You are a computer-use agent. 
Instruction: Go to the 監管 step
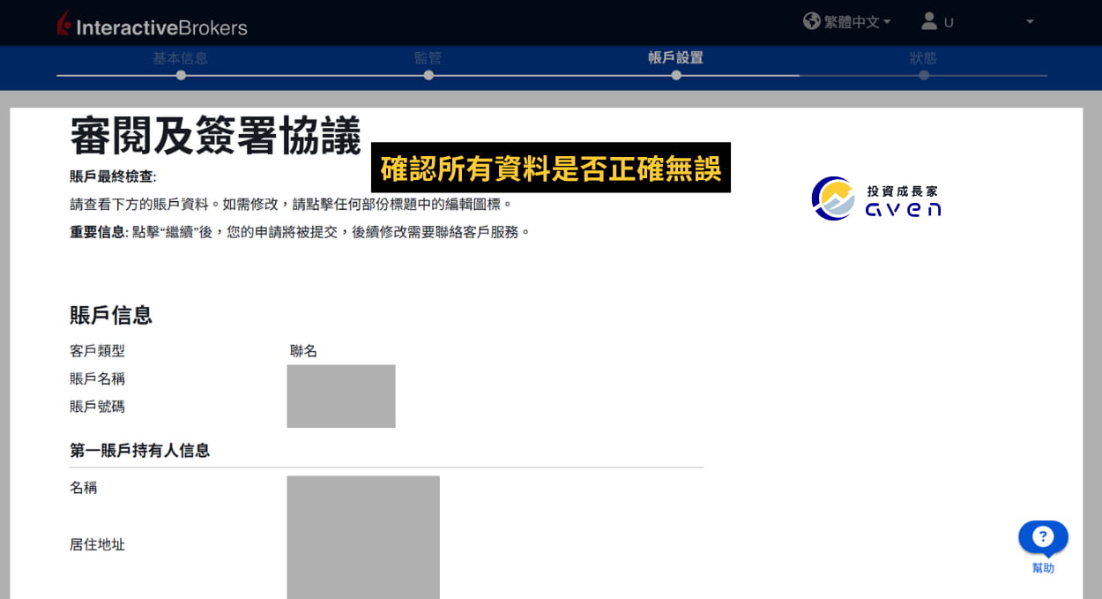[428, 58]
